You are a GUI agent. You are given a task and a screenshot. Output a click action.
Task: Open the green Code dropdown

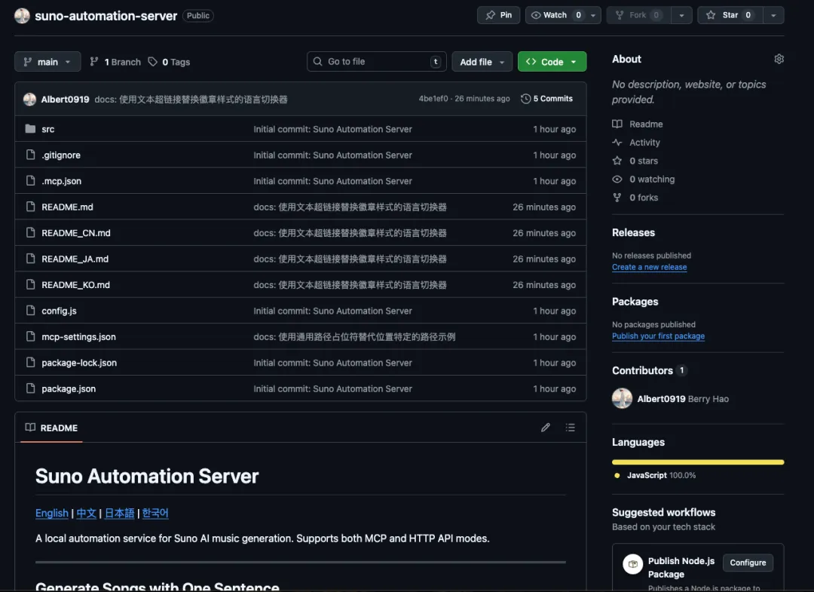[x=552, y=62]
